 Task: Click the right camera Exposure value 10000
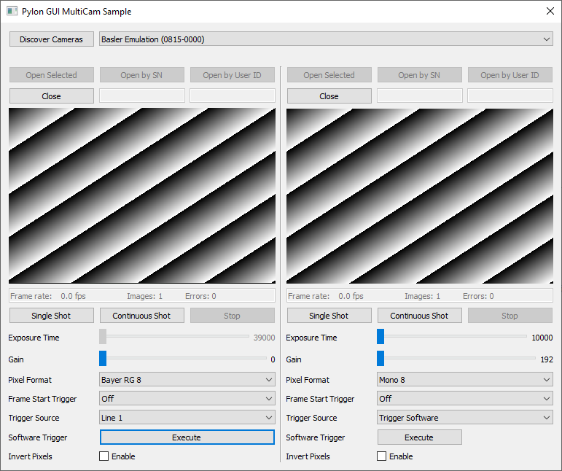[x=542, y=338]
